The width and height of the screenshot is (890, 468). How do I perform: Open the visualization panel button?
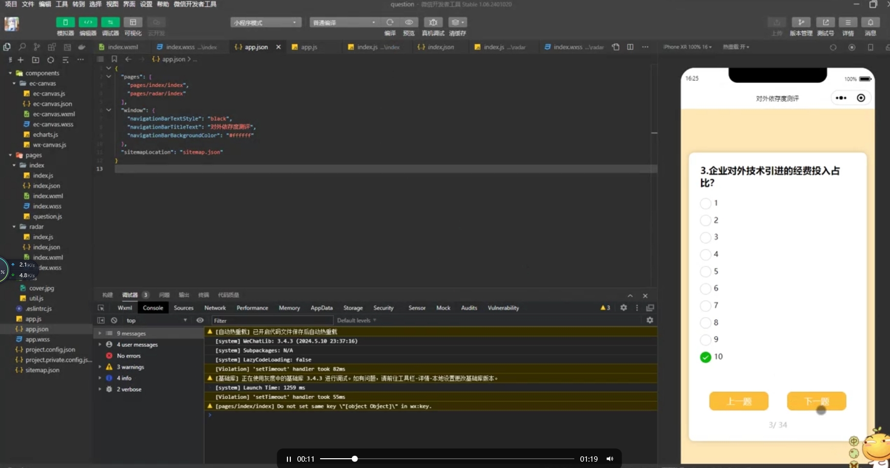133,22
